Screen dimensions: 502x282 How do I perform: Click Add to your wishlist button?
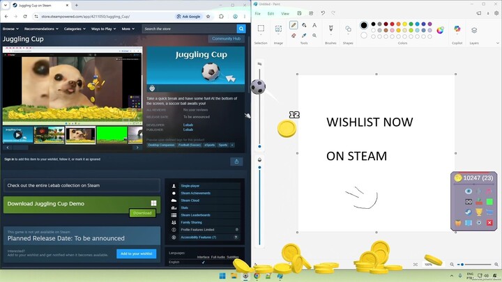click(x=137, y=253)
